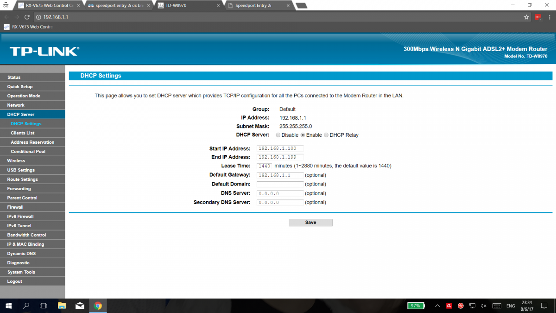Open System Tools in sidebar
Viewport: 556px width, 313px height.
pos(32,272)
